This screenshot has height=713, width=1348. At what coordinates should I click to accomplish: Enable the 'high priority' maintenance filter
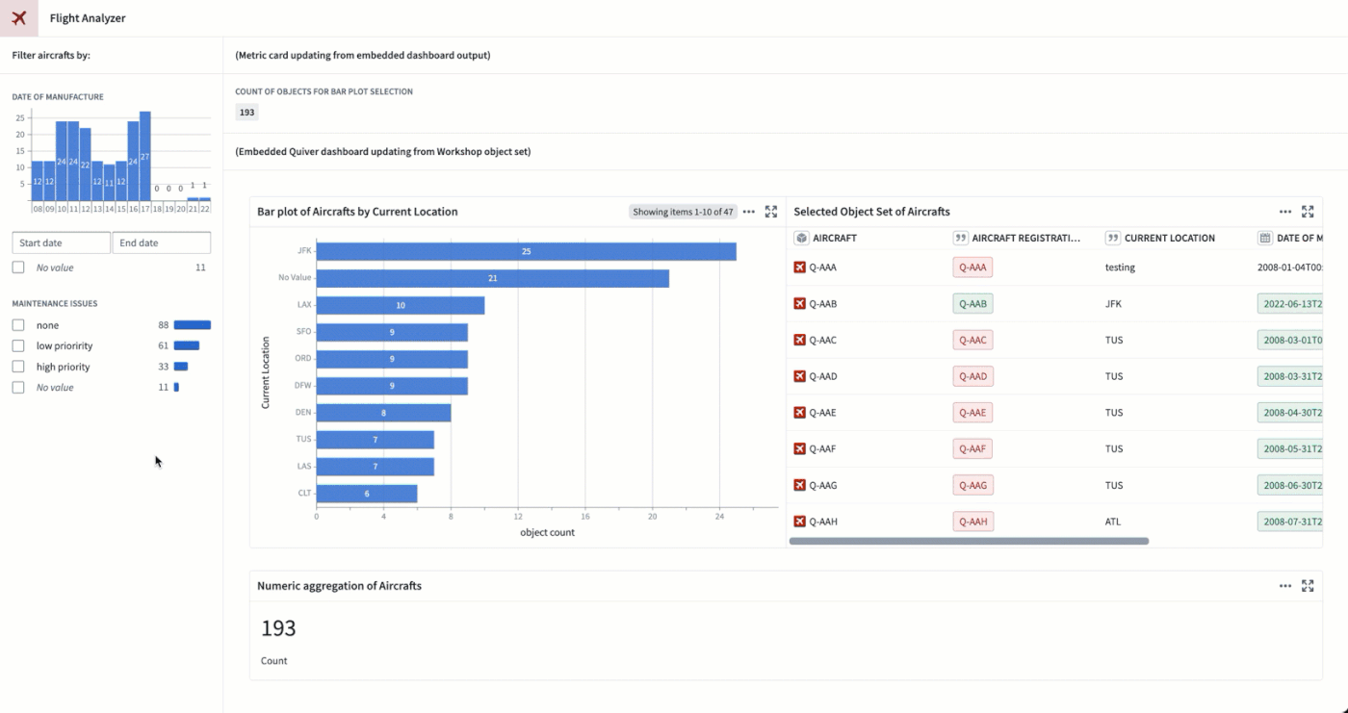pyautogui.click(x=18, y=367)
